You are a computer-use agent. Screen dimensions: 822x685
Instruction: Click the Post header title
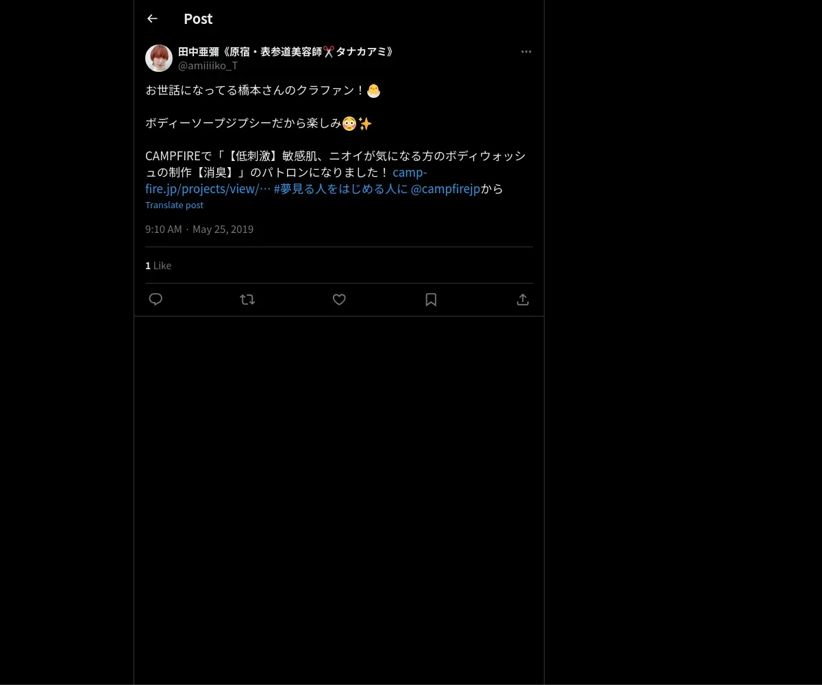(x=198, y=19)
